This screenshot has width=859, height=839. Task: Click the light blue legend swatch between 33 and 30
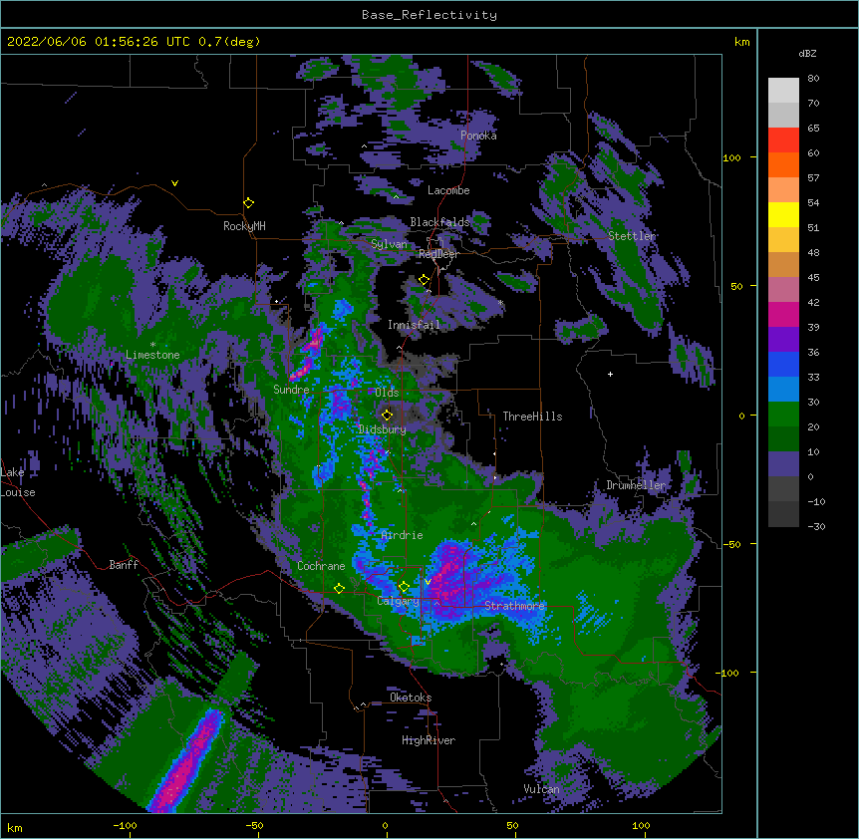pos(783,390)
